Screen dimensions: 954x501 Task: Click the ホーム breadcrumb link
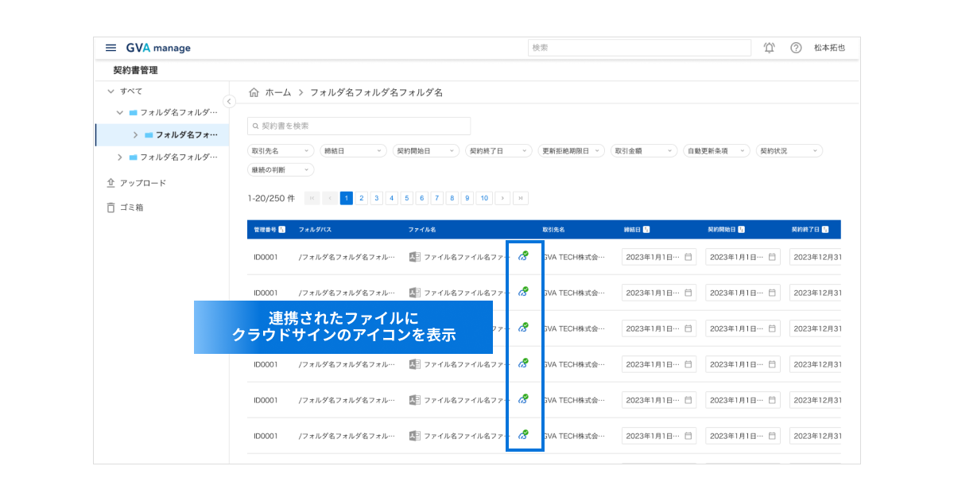point(278,92)
